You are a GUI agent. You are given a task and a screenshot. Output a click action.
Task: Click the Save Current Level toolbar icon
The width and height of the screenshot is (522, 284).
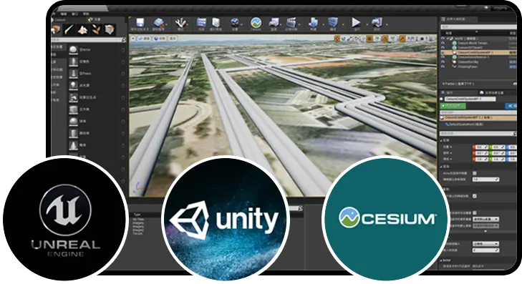tap(140, 24)
